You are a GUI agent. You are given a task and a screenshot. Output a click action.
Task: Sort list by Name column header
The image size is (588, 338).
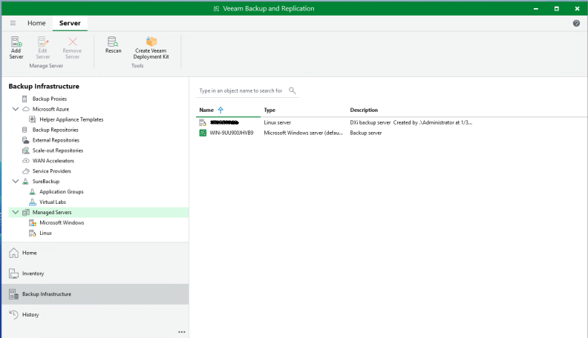(x=206, y=110)
